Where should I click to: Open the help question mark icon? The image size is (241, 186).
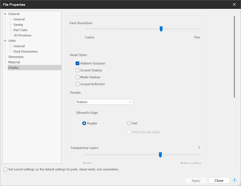pos(234,180)
